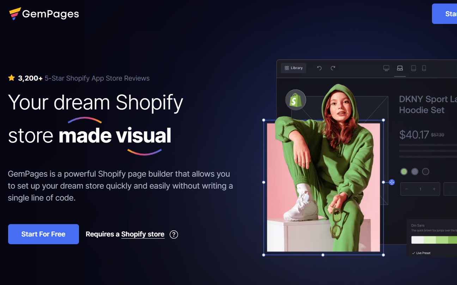Viewport: 457px width, 285px height.
Task: Select the desktop monitor view icon
Action: (386, 68)
